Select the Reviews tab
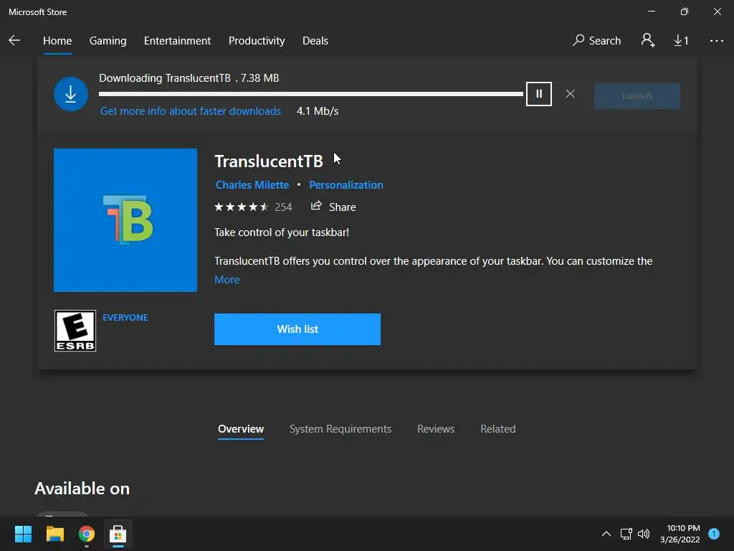Viewport: 734px width, 551px height. (436, 429)
